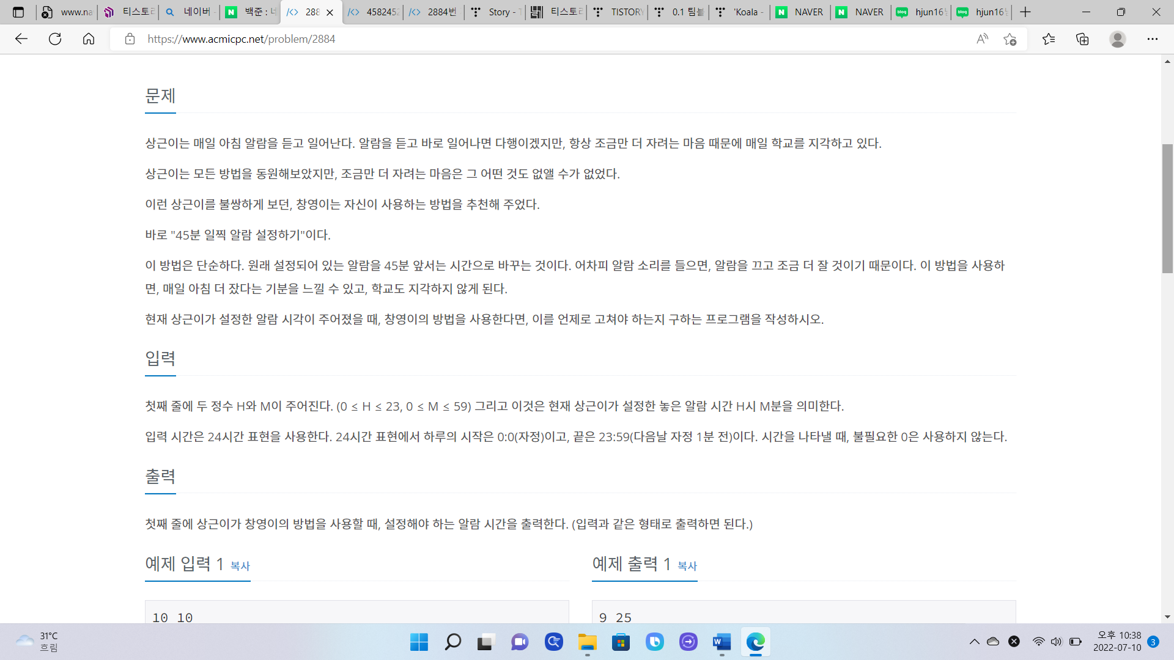Open the Settings and more menu
1174x660 pixels.
coord(1152,39)
